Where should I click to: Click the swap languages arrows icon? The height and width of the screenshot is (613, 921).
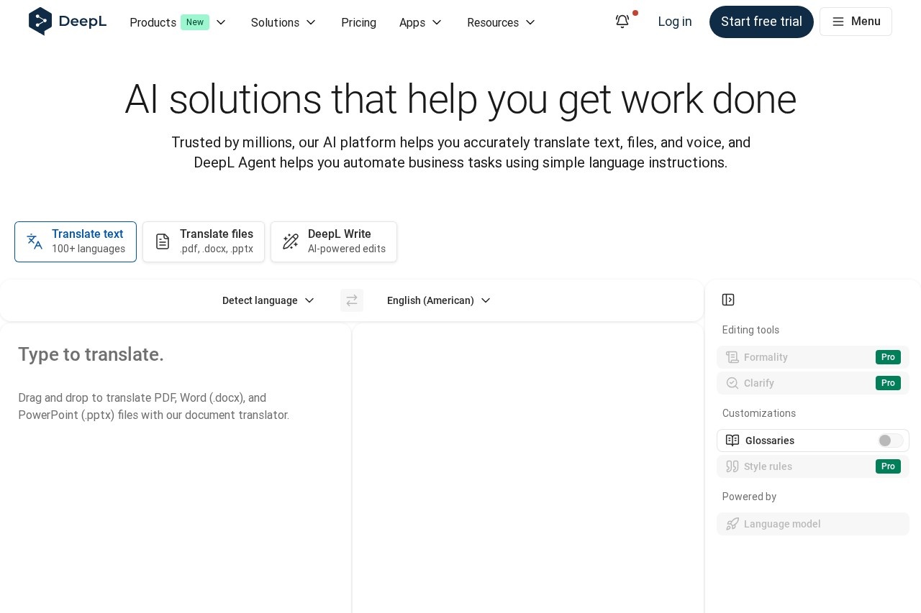[x=352, y=300]
